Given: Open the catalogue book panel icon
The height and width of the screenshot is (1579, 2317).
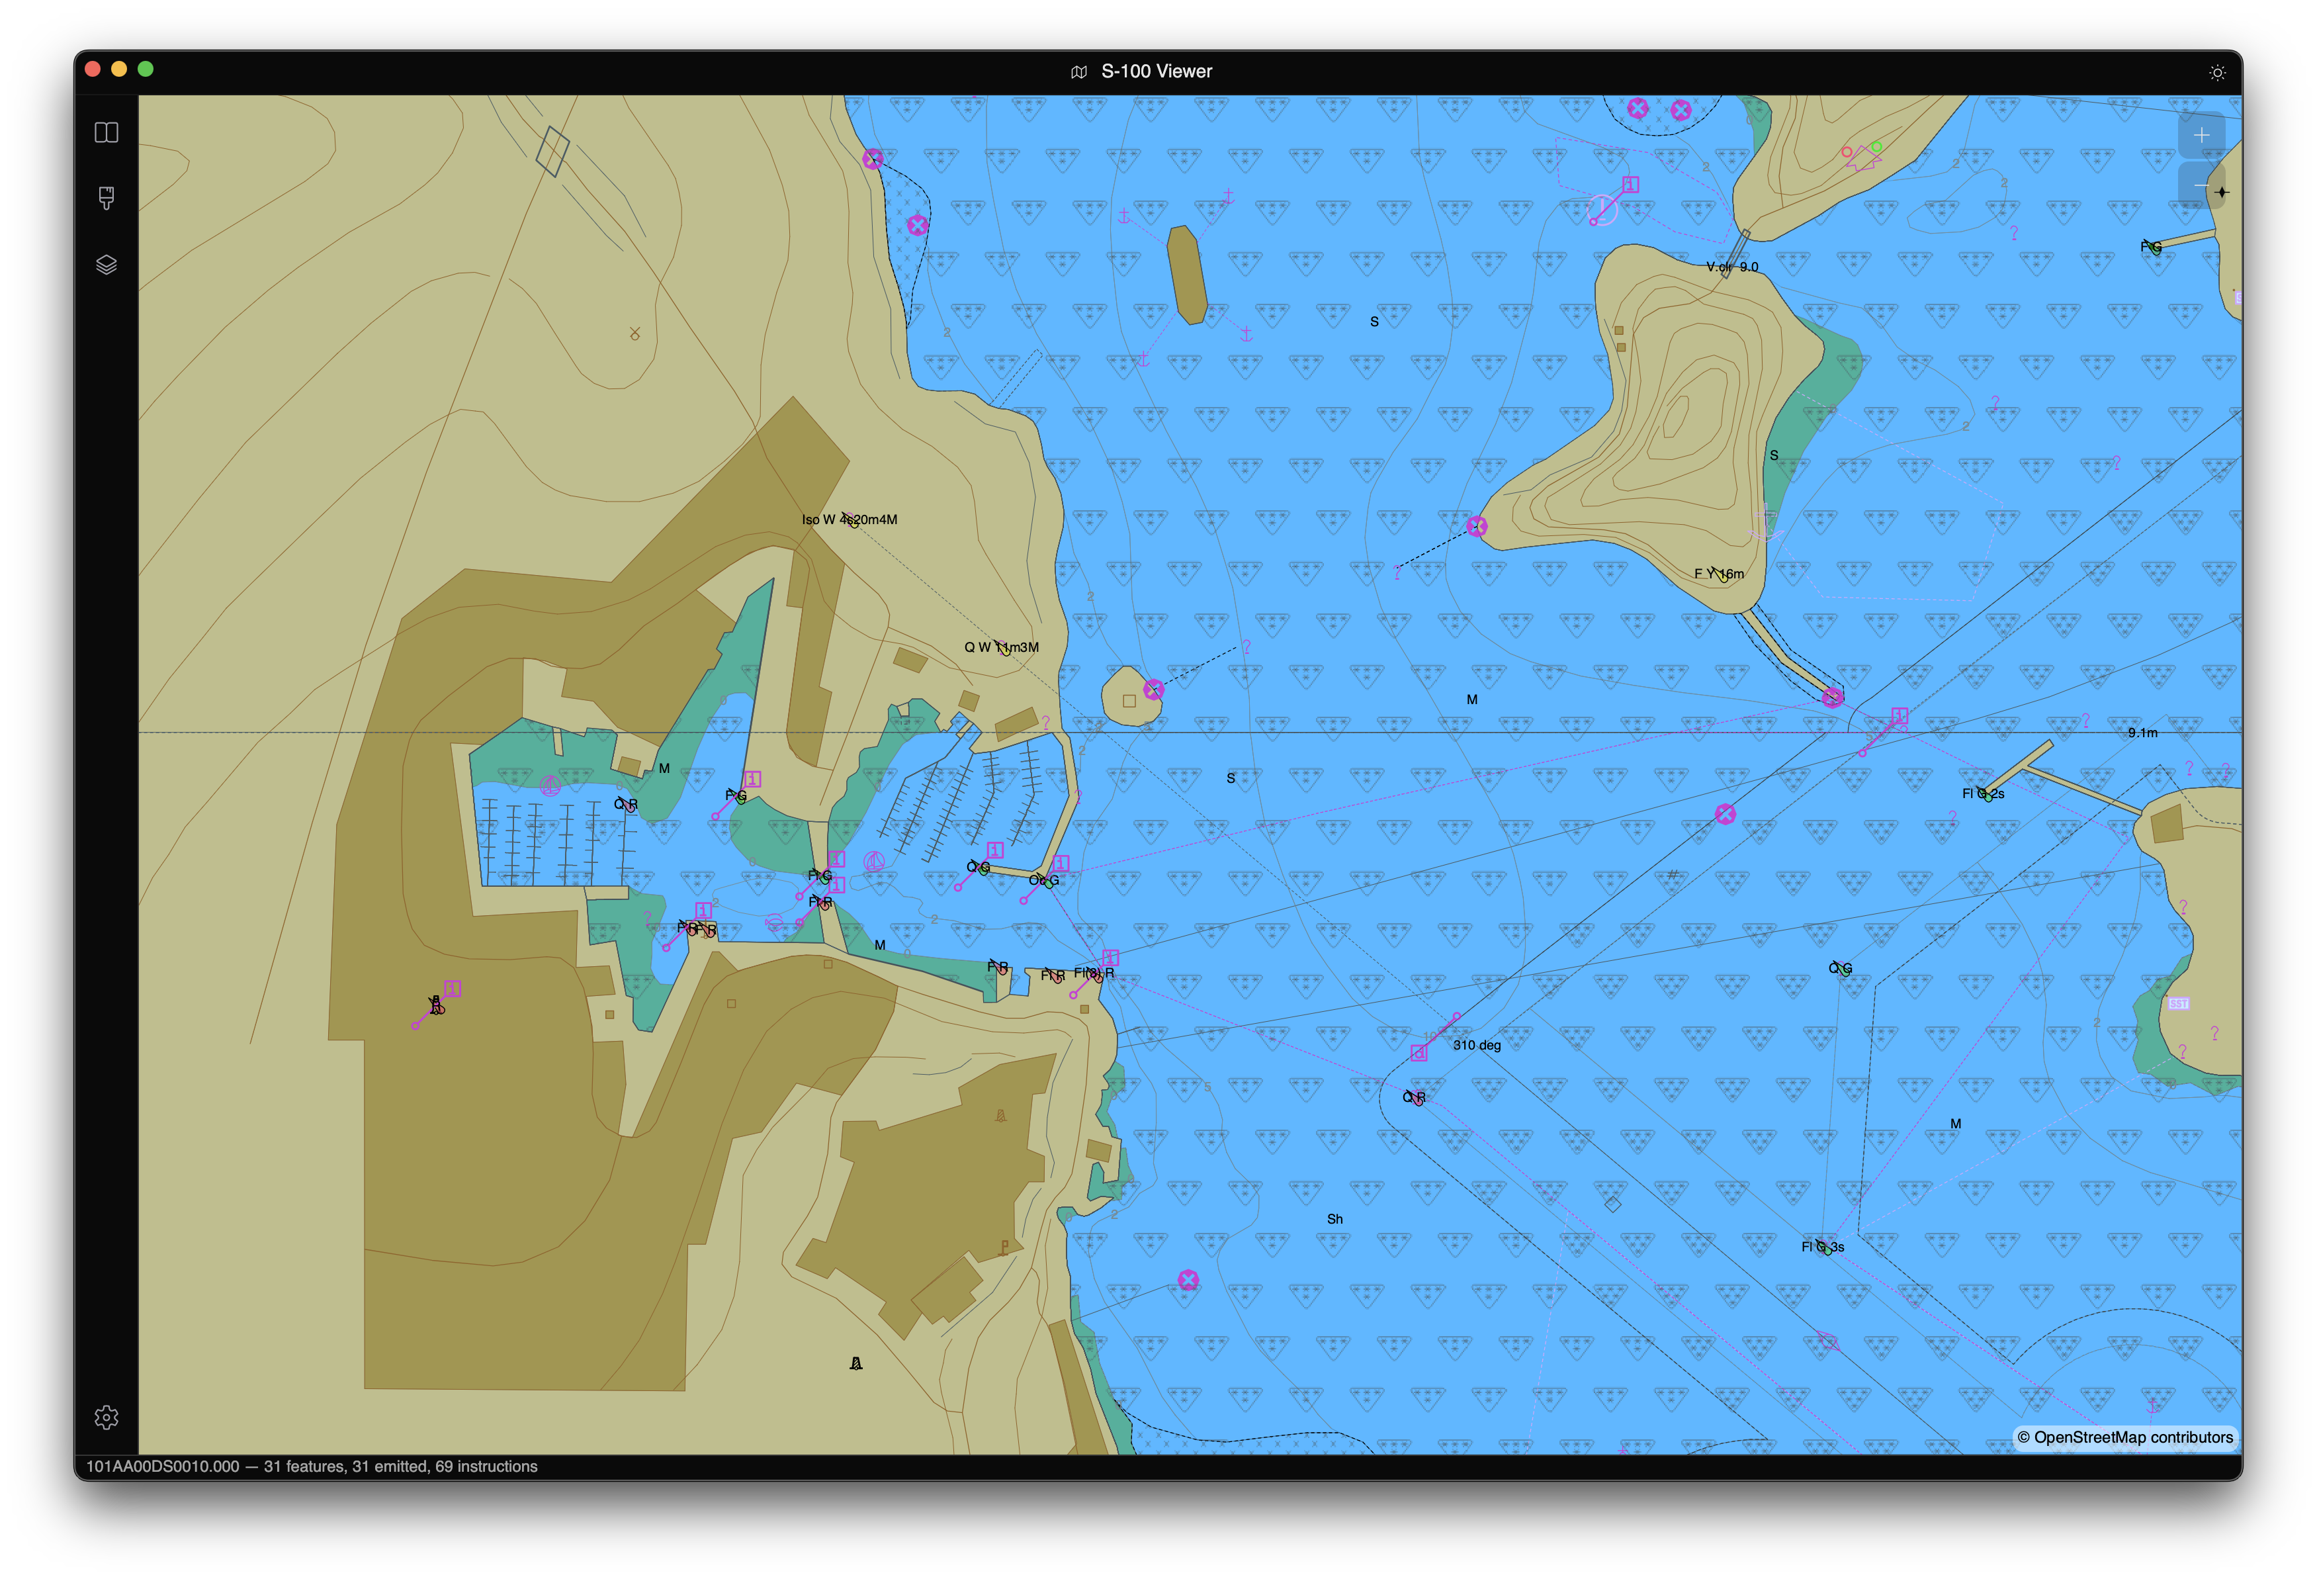Looking at the screenshot, I should click(107, 132).
